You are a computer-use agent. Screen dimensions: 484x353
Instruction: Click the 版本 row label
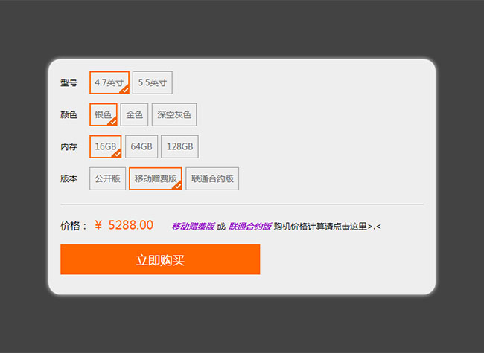pyautogui.click(x=69, y=178)
